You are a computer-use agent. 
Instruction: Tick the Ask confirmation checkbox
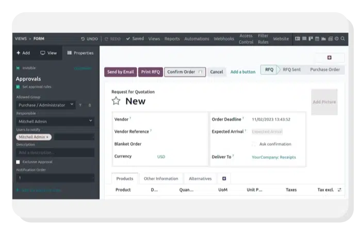pos(254,144)
